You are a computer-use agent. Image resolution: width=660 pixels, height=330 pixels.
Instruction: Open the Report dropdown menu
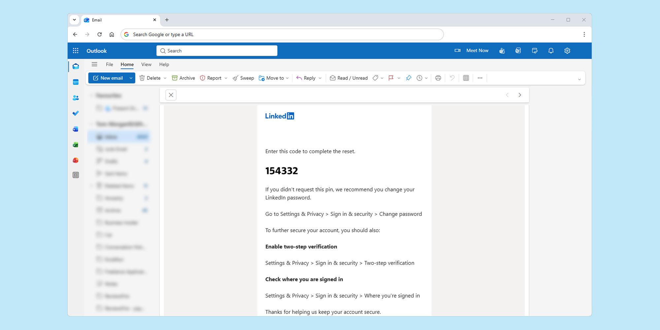point(226,78)
